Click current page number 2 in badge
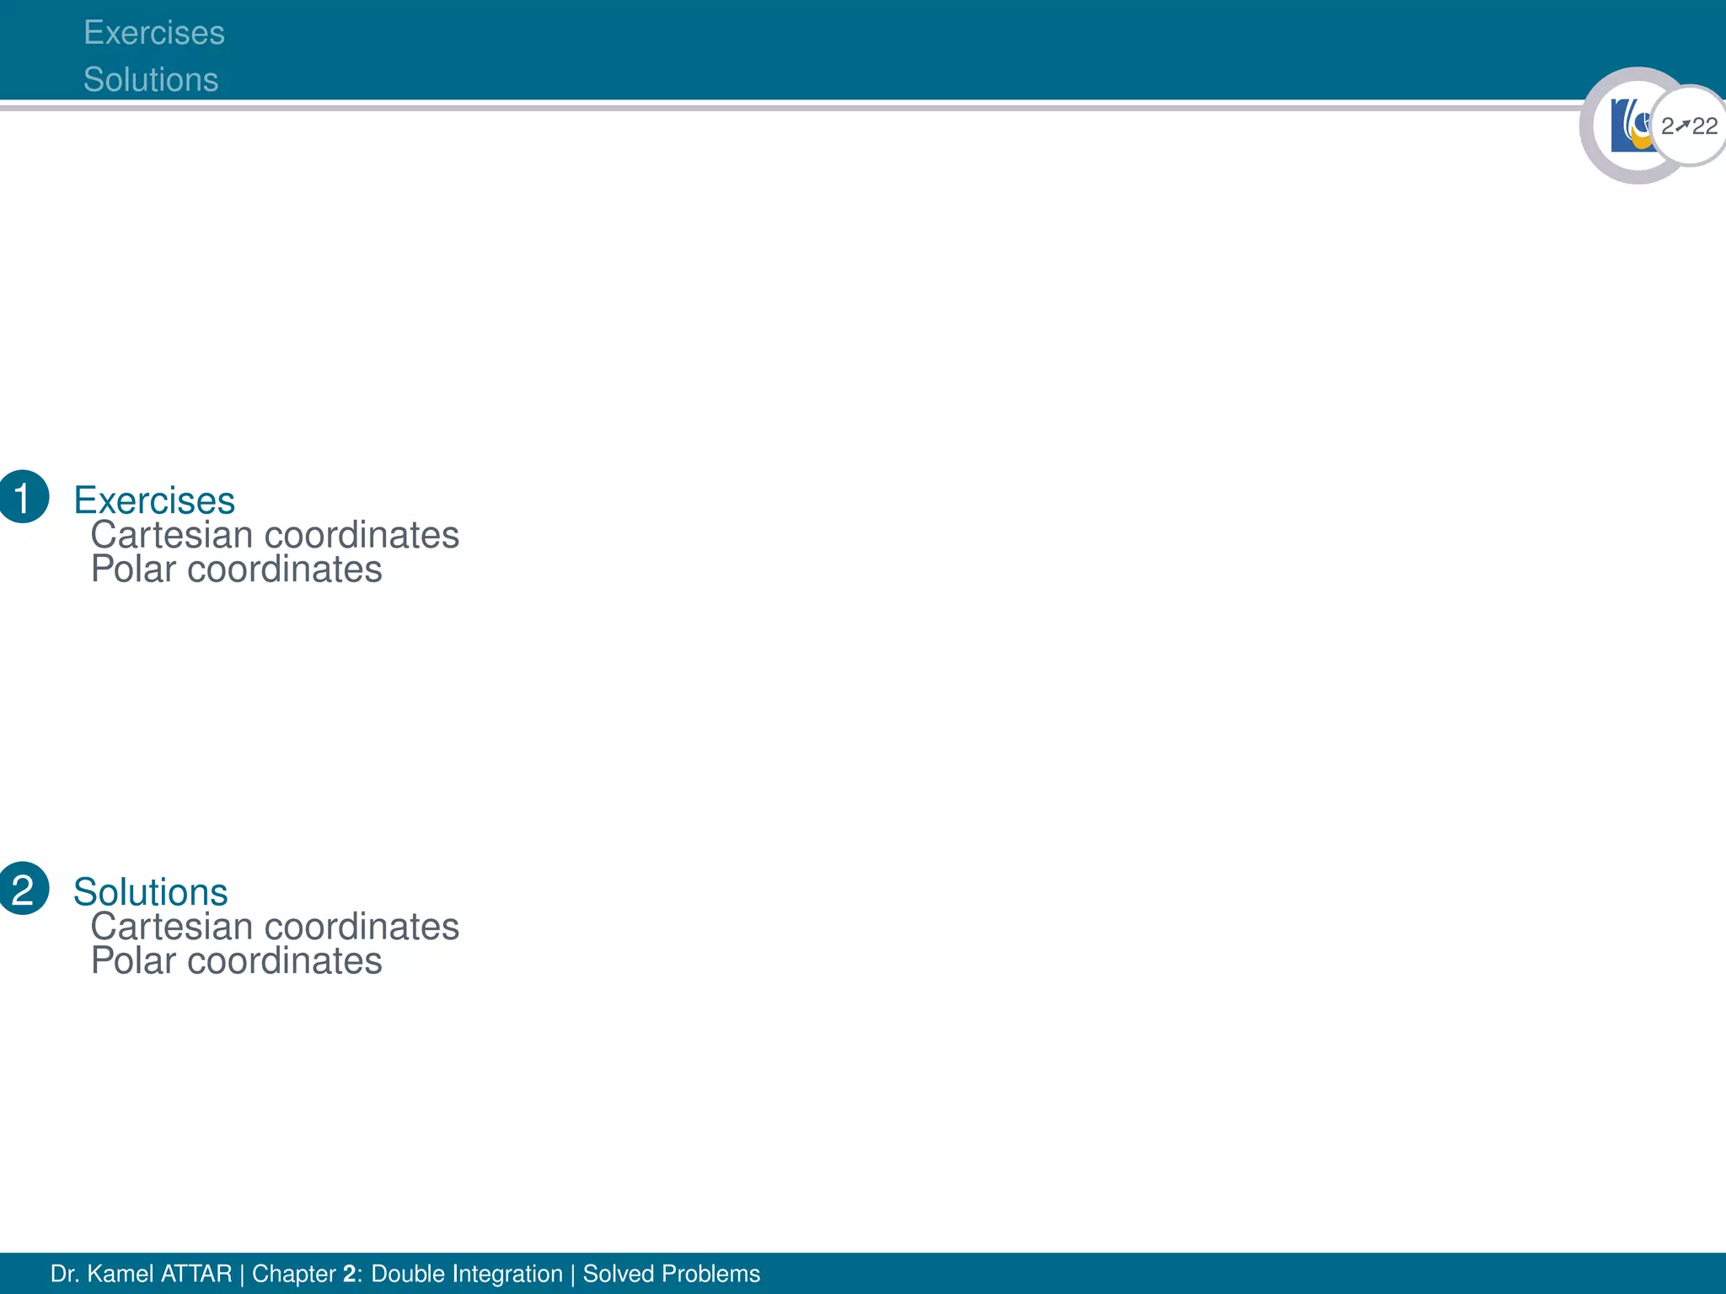 pyautogui.click(x=1668, y=126)
